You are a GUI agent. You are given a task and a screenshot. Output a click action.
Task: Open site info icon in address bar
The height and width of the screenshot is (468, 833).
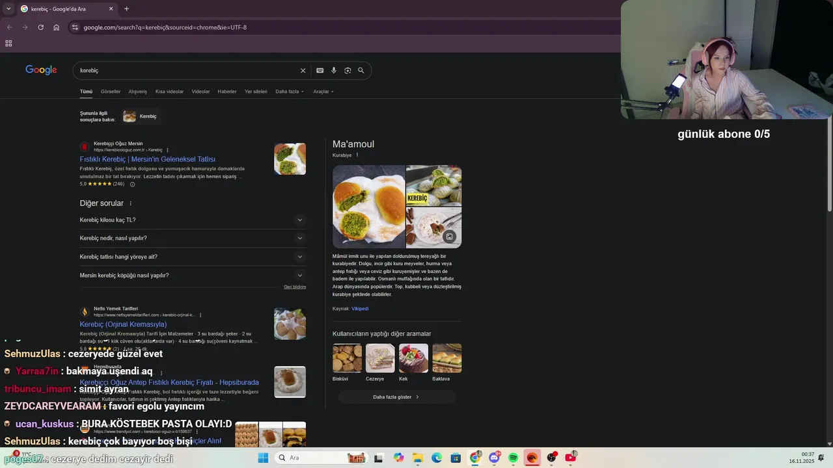tap(75, 27)
